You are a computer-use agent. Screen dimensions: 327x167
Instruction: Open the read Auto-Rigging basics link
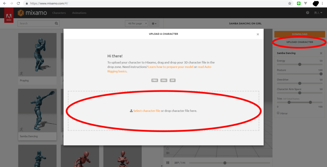pos(160,69)
